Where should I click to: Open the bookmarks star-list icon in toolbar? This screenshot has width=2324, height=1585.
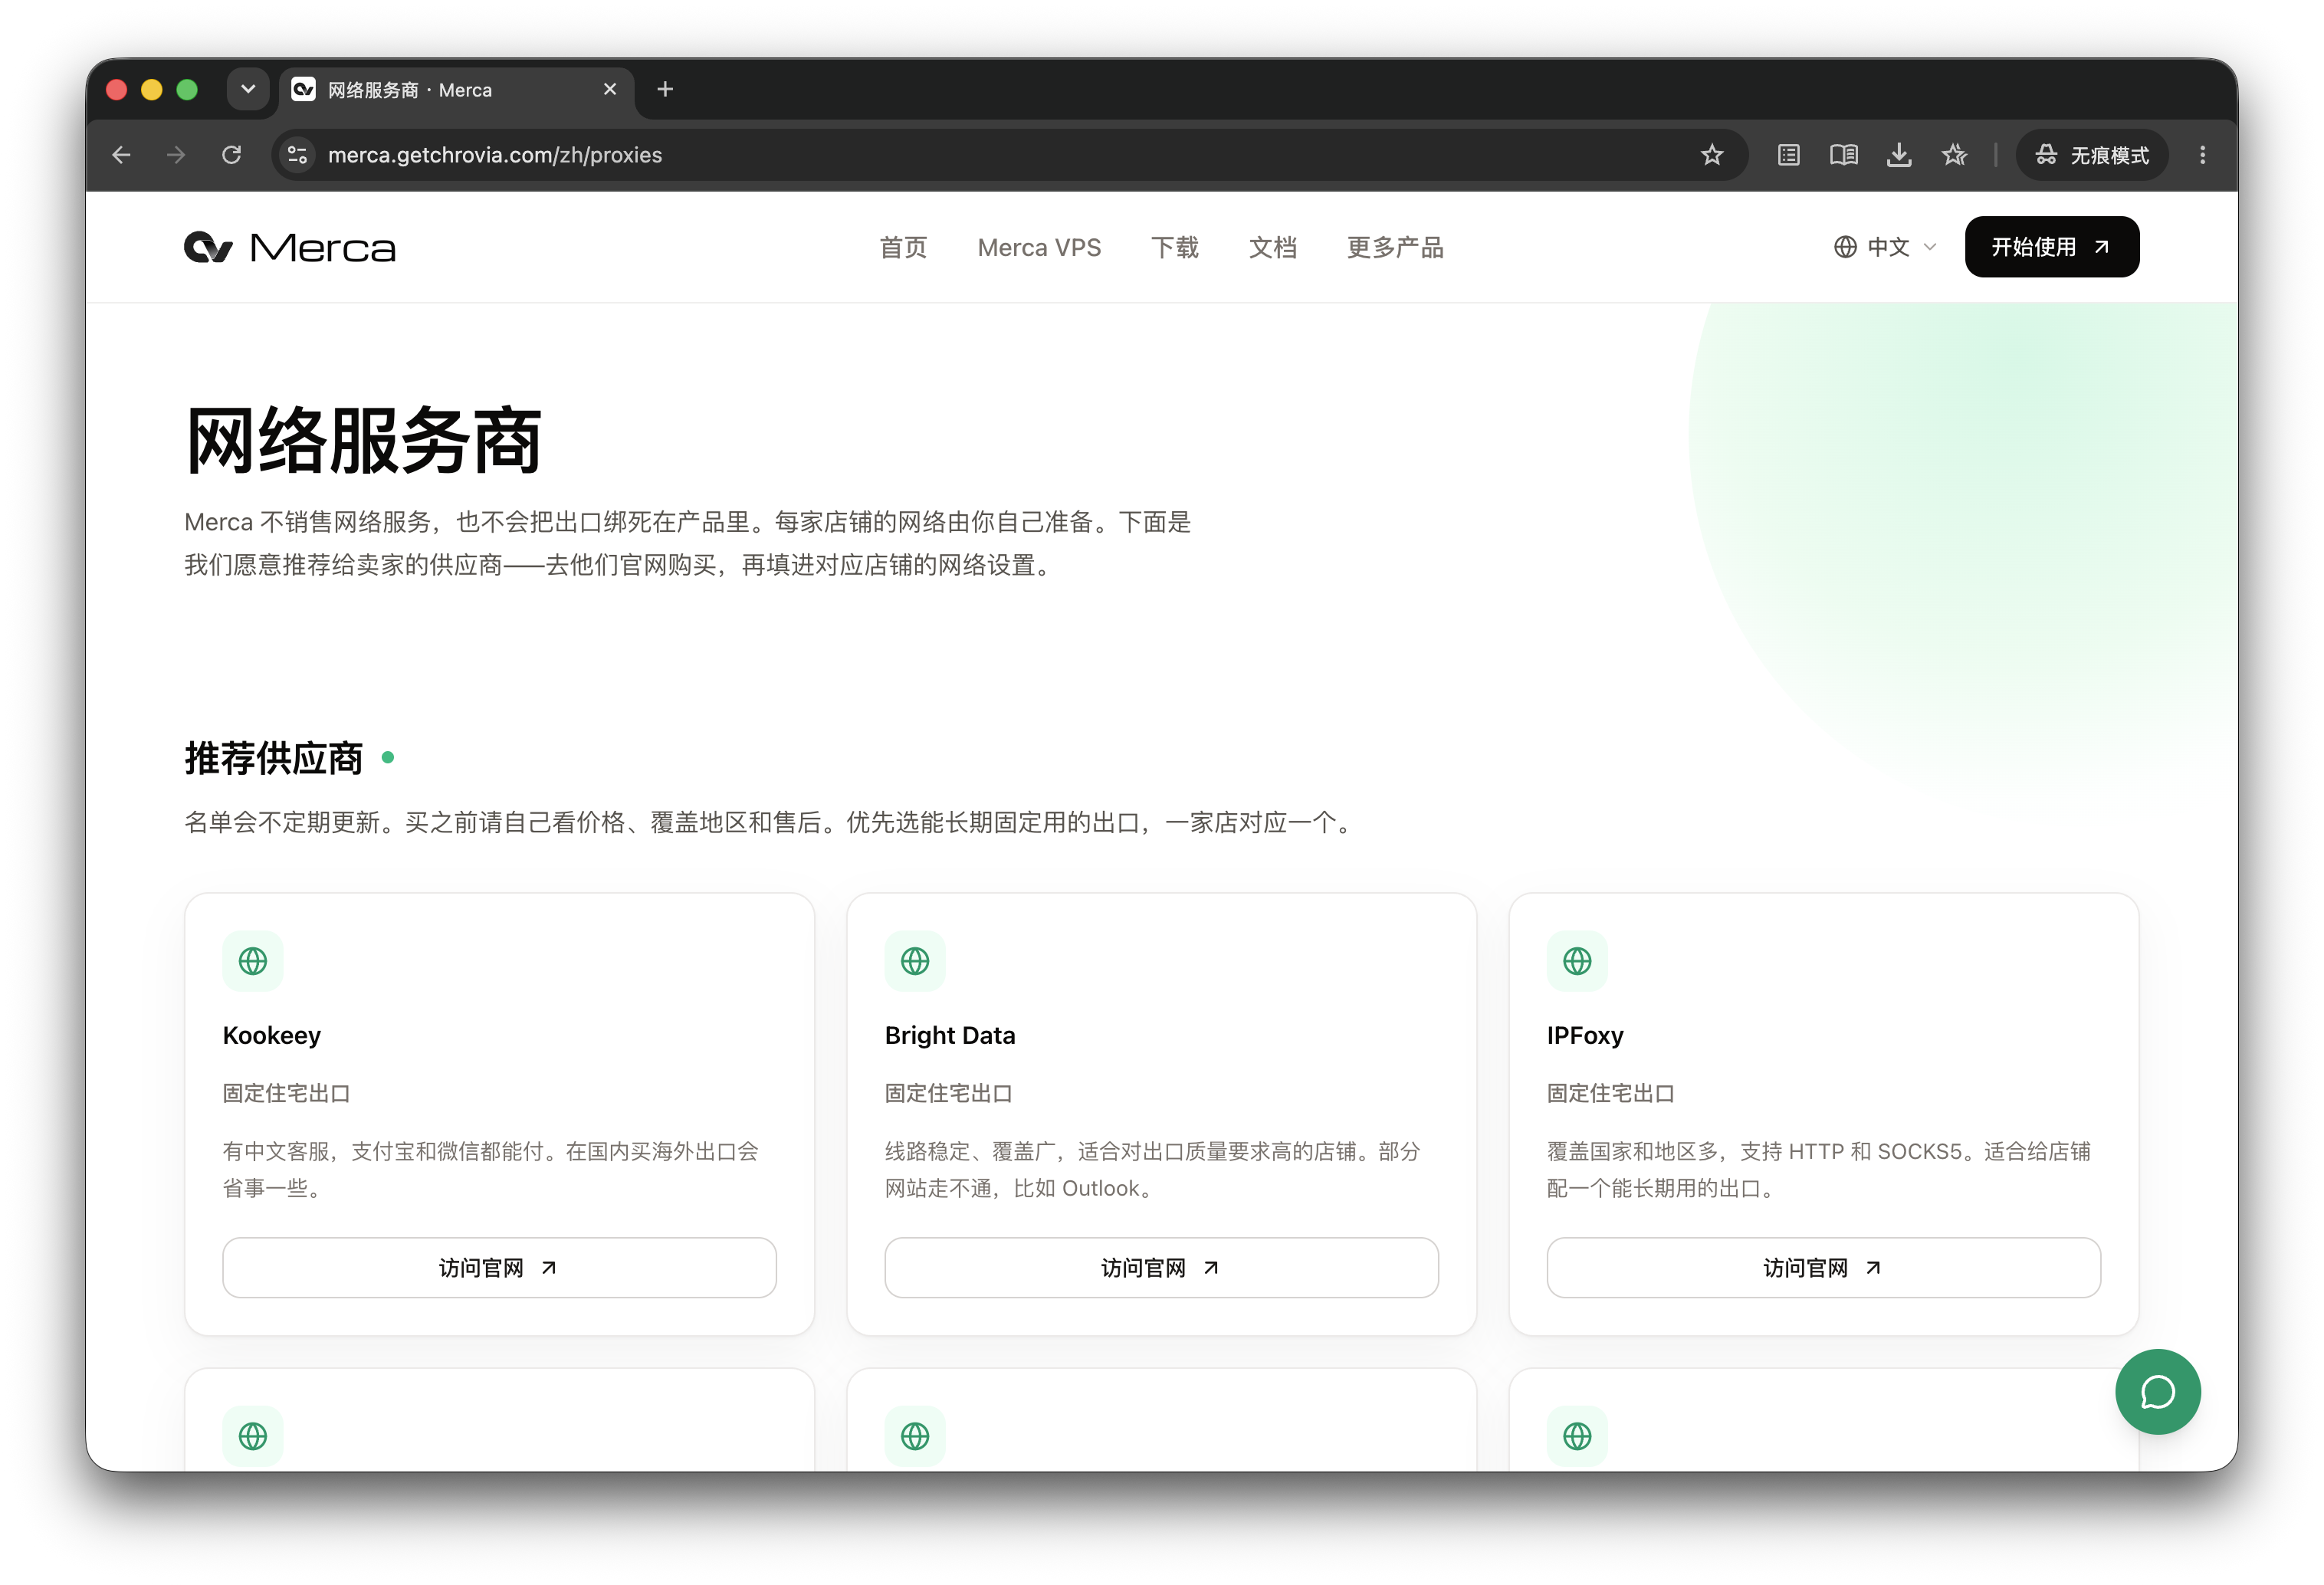[x=1954, y=155]
